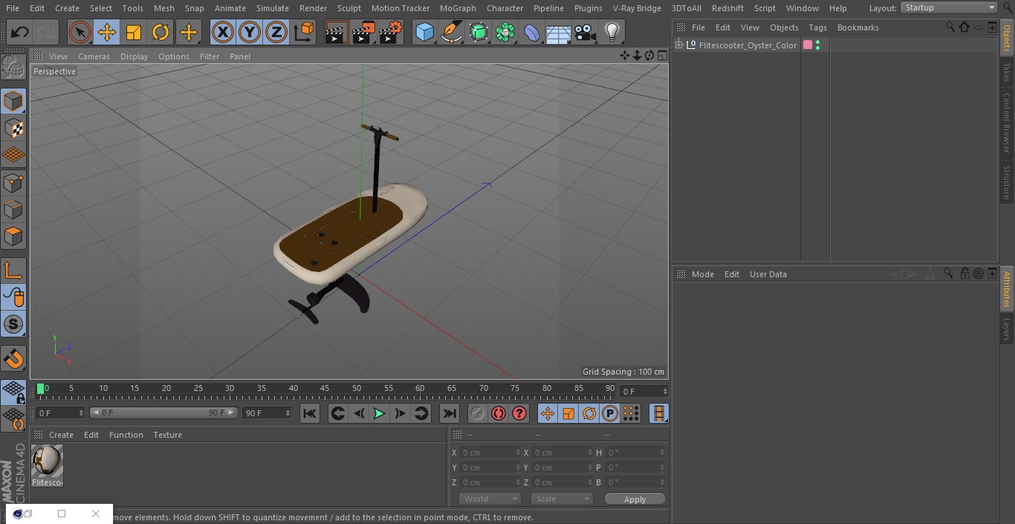Screen dimensions: 1015x524
Task: Toggle Z axis lock
Action: coord(276,32)
